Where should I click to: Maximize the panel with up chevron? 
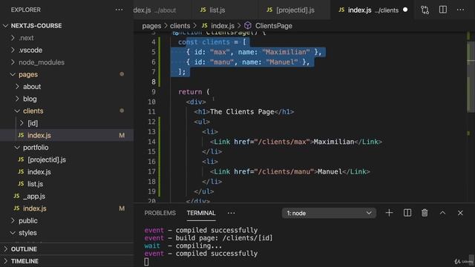(442, 213)
